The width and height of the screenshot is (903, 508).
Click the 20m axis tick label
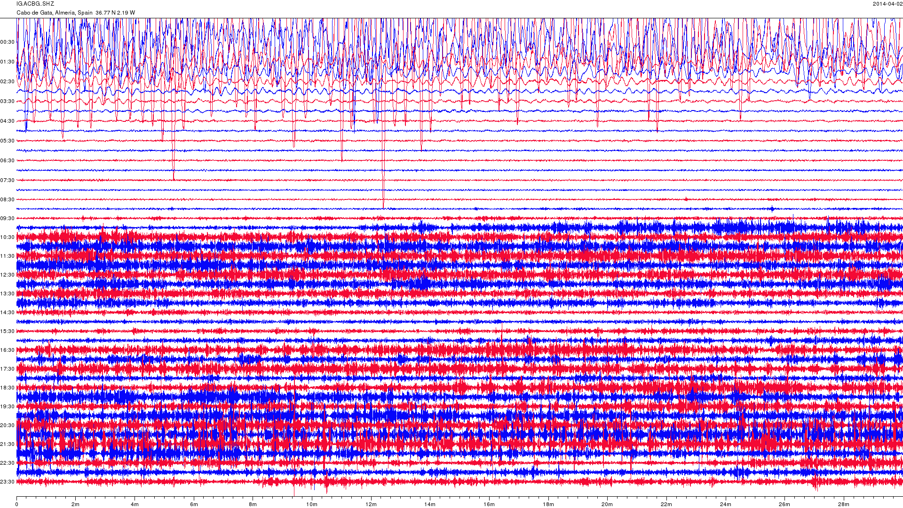607,505
